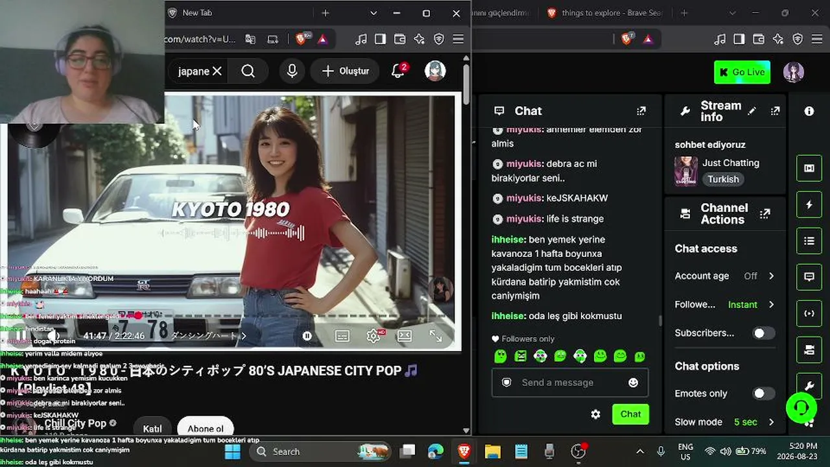
Task: Click the lightning bolt icon in Kick's sidebar
Action: click(809, 205)
